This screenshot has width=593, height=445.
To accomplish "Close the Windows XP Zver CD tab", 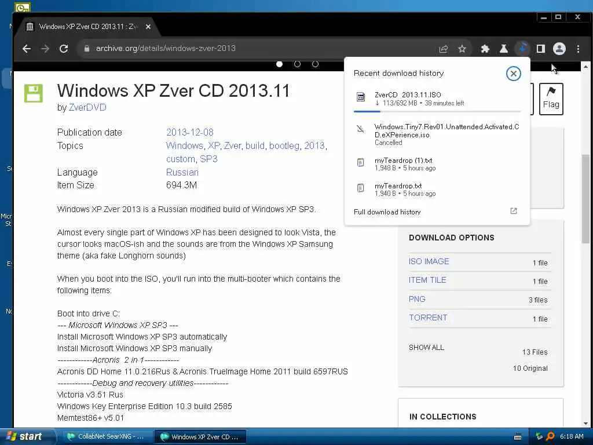I will [x=148, y=27].
